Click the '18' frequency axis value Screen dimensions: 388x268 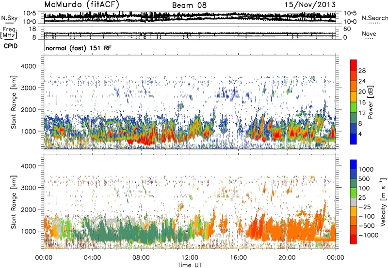coord(32,29)
